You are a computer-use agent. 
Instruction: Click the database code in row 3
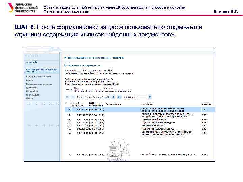204,119
